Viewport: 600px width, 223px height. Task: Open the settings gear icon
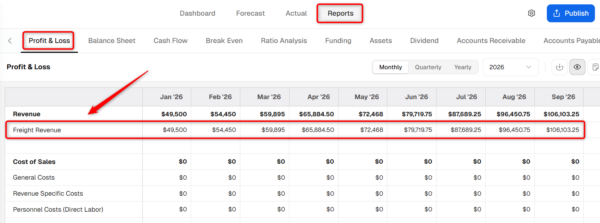(x=532, y=13)
